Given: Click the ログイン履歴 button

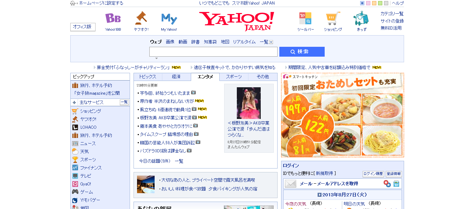Looking at the screenshot, I should pyautogui.click(x=373, y=174).
